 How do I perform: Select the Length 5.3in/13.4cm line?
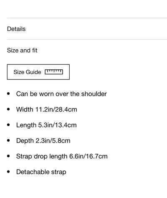tap(46, 125)
